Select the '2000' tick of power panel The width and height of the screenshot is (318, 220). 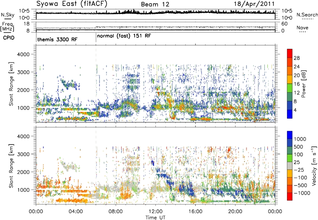coord(24,90)
